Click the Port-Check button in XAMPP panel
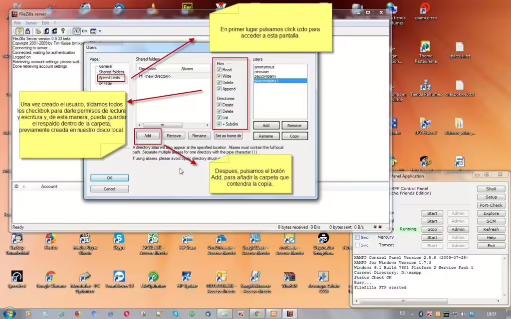This screenshot has height=319, width=511. (x=491, y=205)
